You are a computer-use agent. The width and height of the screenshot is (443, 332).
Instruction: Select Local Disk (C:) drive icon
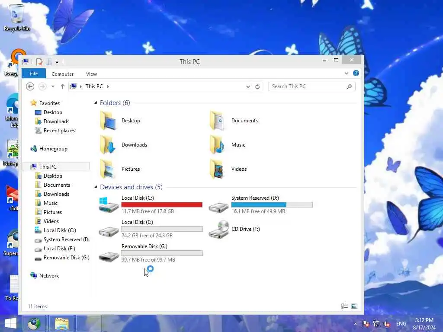click(109, 205)
